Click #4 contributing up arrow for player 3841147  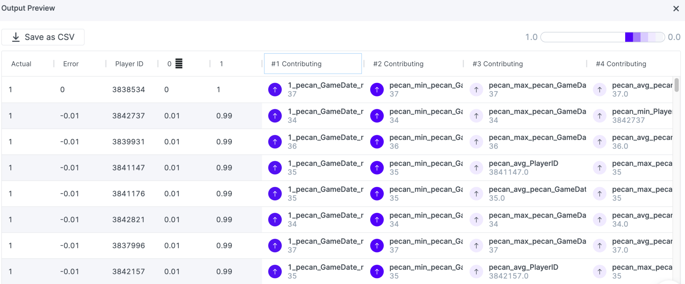(x=600, y=168)
